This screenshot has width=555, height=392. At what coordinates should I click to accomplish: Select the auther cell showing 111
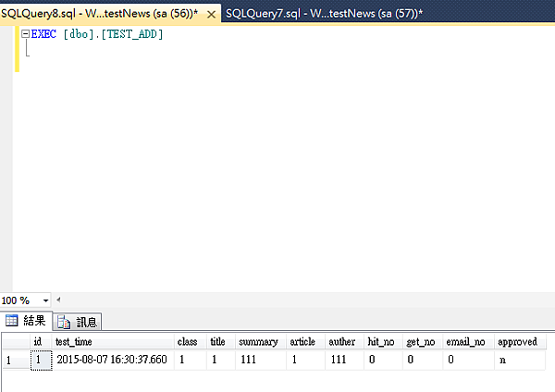coord(345,361)
